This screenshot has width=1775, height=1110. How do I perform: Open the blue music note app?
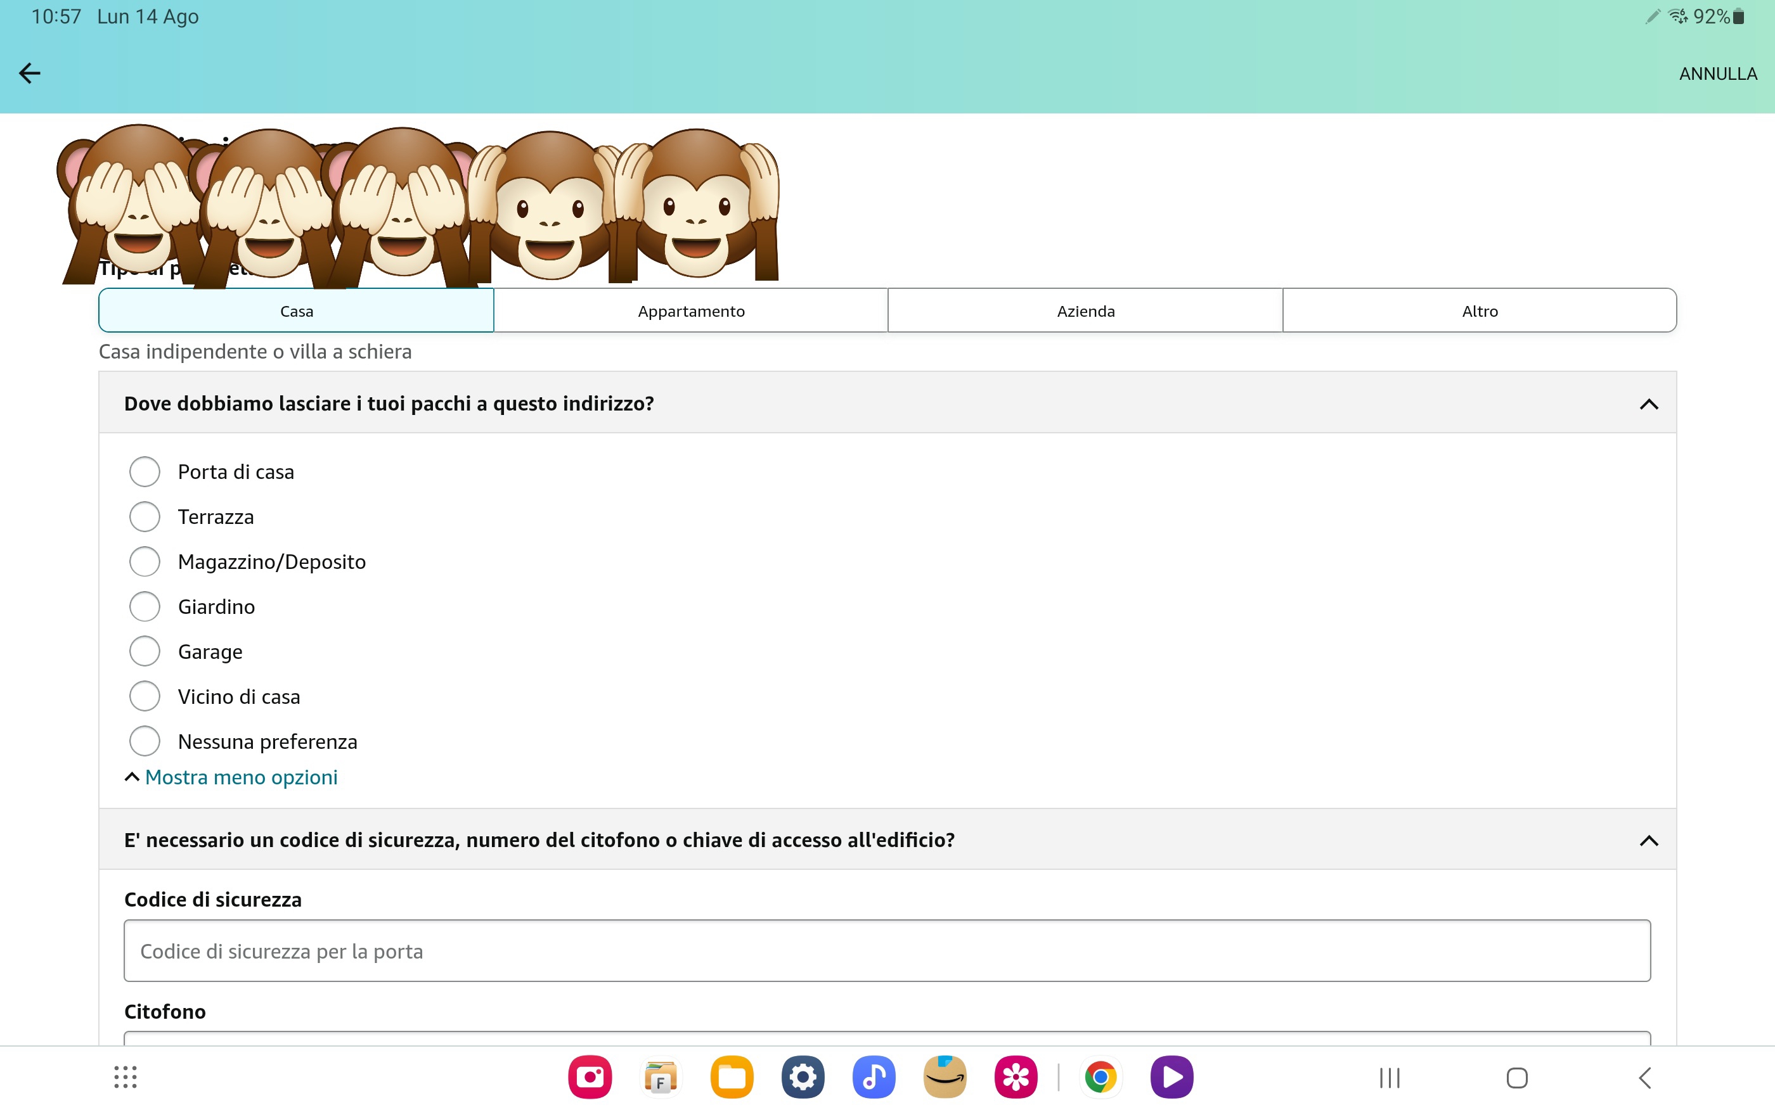[873, 1077]
